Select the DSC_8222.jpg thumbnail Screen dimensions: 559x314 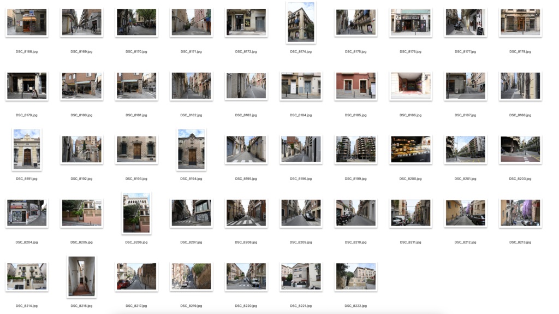(356, 276)
